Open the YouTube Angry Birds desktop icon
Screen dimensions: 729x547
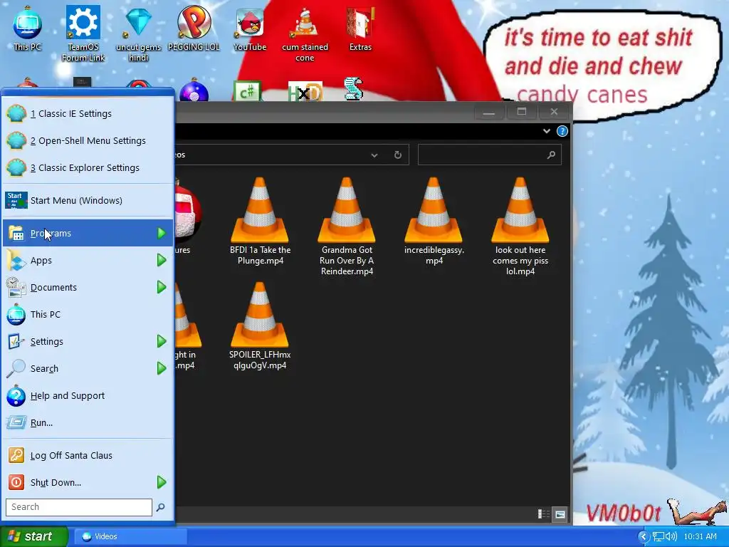[x=250, y=28]
